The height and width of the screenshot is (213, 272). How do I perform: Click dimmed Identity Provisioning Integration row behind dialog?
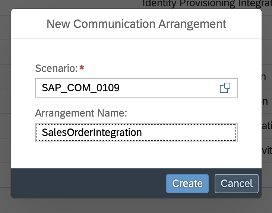tap(207, 3)
